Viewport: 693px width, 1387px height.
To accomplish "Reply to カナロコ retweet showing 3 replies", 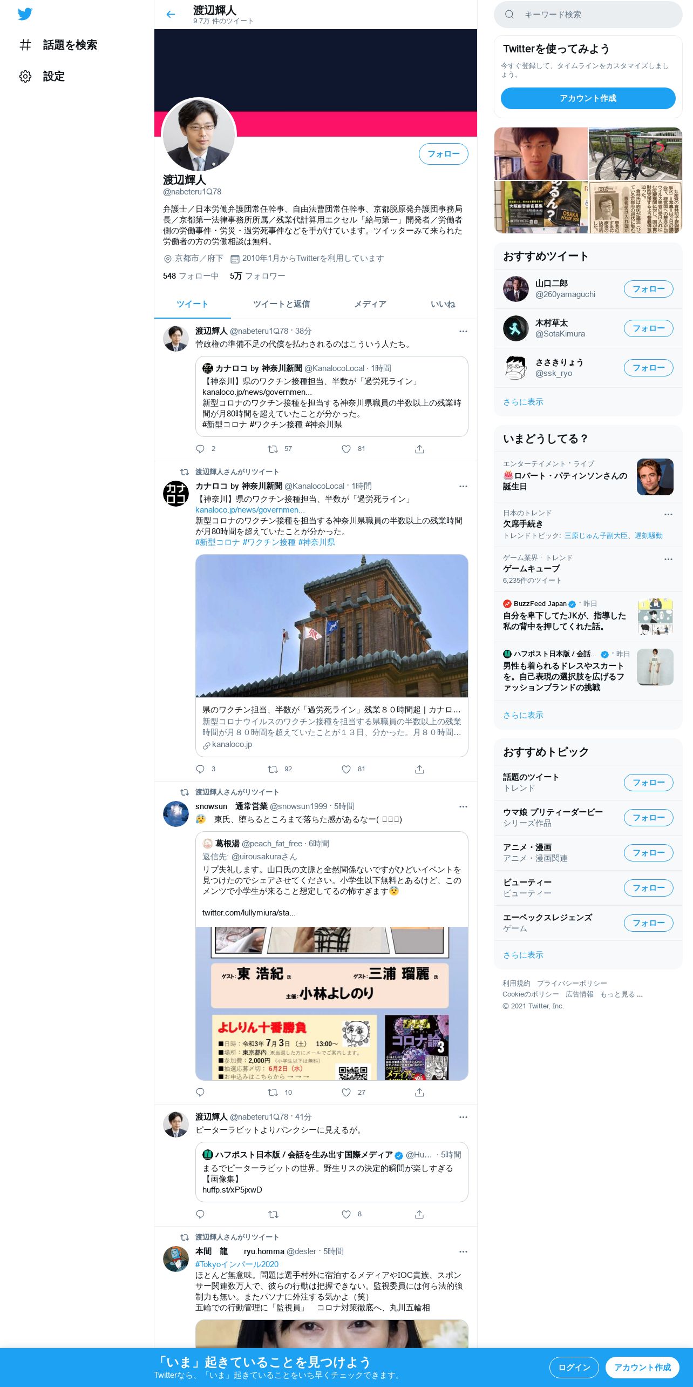I will click(x=200, y=769).
